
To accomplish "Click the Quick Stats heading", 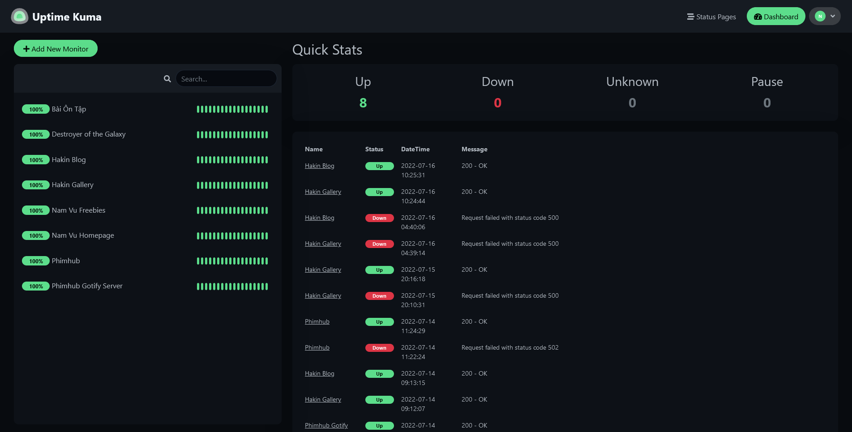I will coord(327,50).
